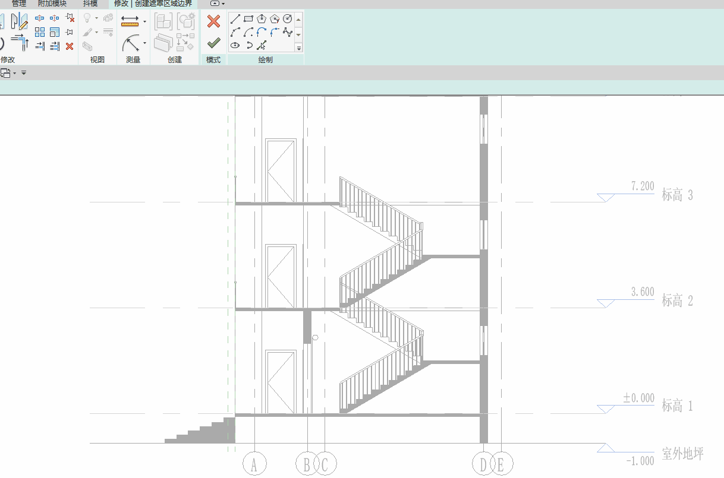Select Trim/Extend to Corner tool

(20, 42)
